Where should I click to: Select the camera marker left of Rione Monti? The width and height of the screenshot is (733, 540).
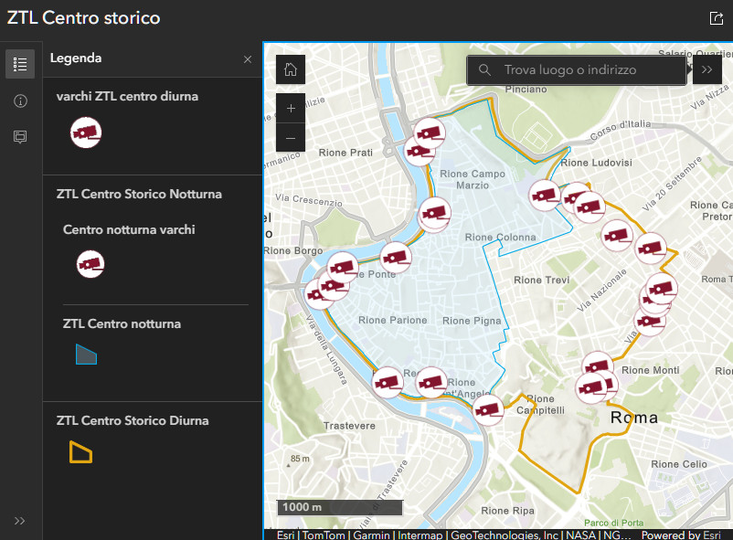[x=598, y=367]
